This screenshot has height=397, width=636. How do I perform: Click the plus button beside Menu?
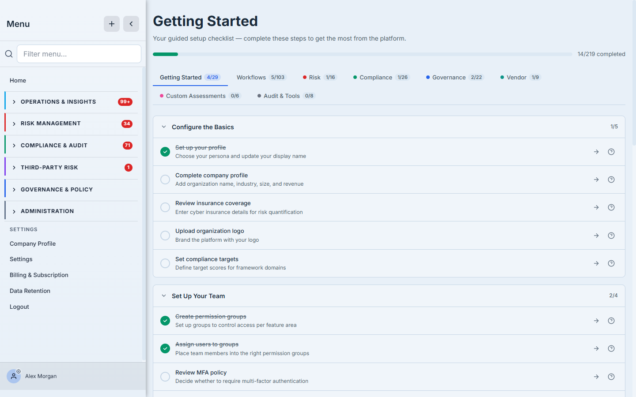112,24
